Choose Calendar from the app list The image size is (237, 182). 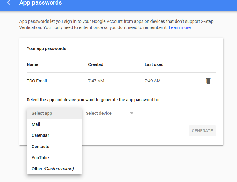pos(40,135)
